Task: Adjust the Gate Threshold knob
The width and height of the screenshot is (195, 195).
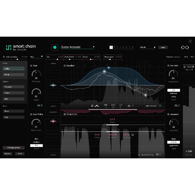Action: [x=36, y=74]
